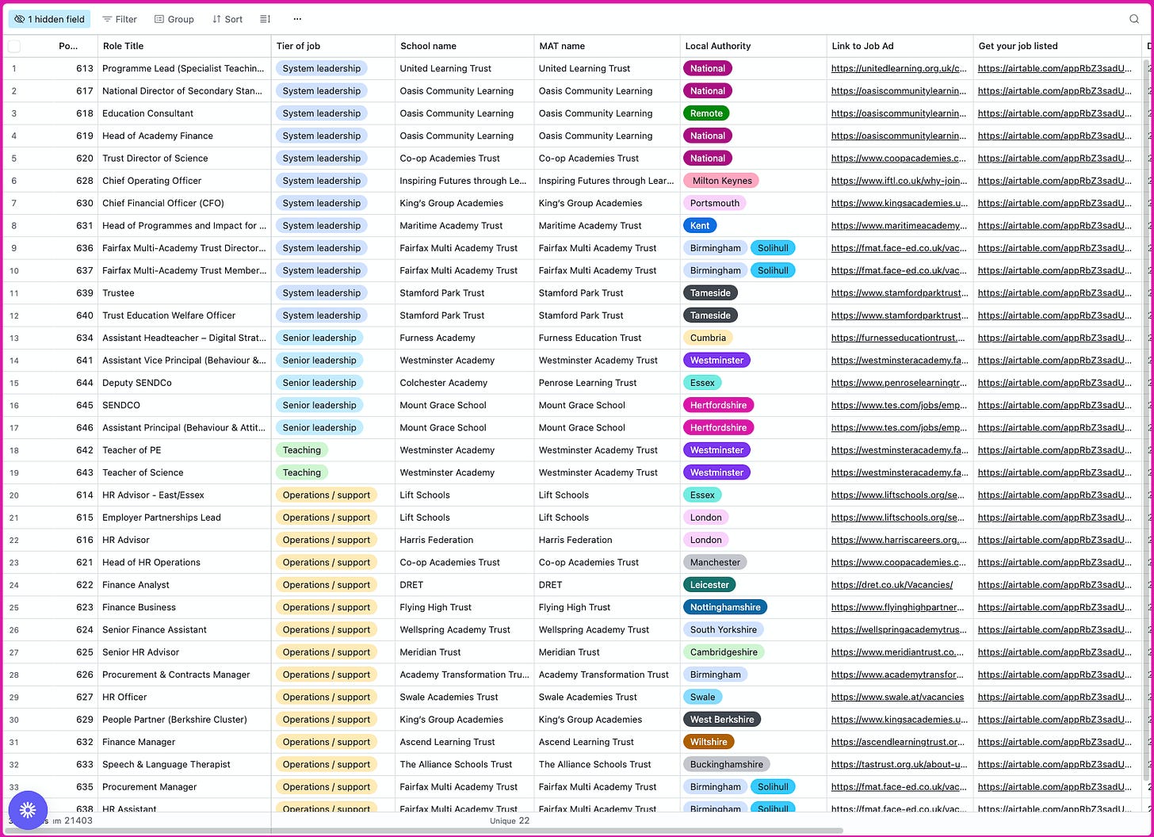Click the Manchester authority tag
Image resolution: width=1154 pixels, height=837 pixels.
tap(715, 563)
